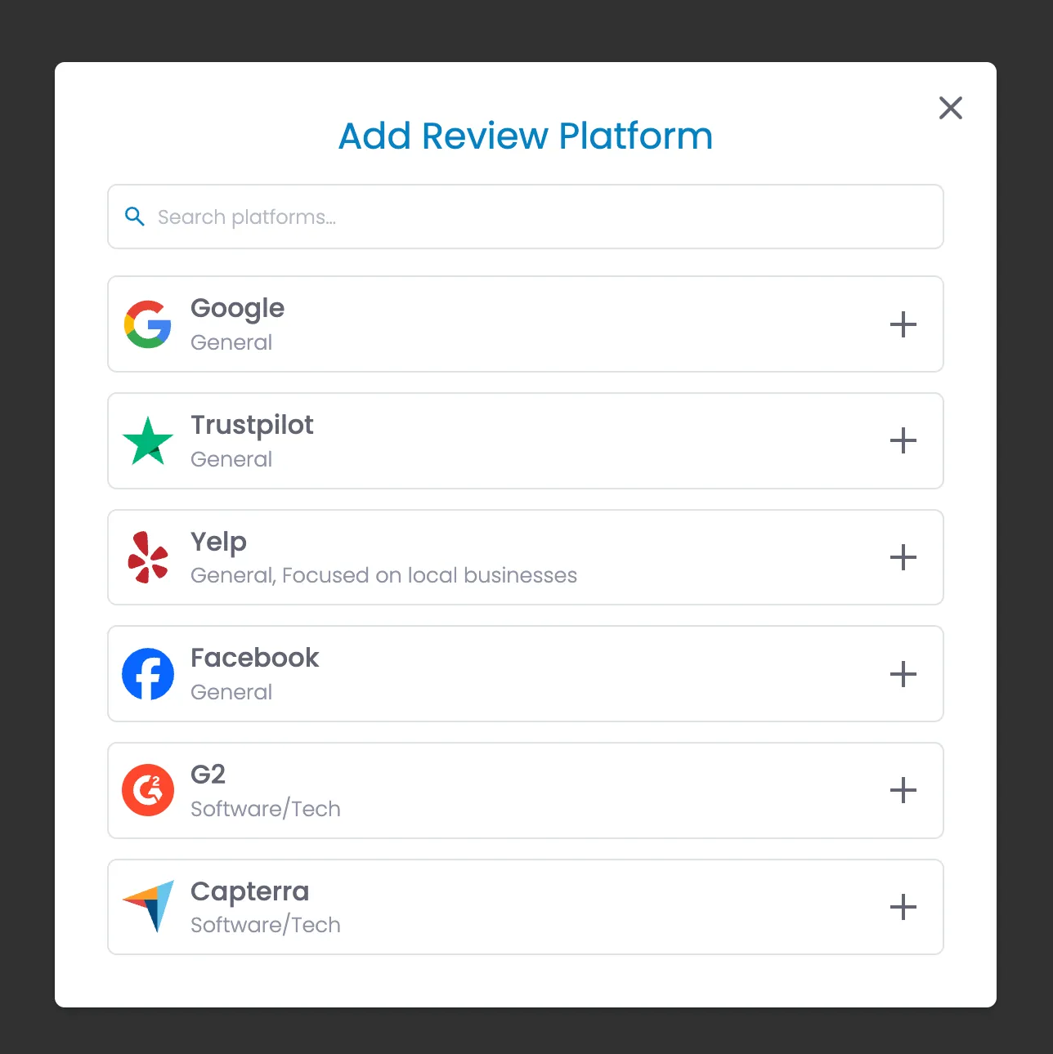
Task: Click the Trustpilot green star icon
Action: [x=148, y=441]
